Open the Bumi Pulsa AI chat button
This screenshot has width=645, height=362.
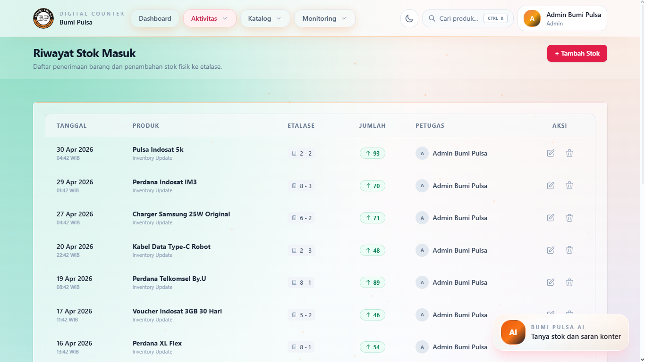(x=561, y=332)
